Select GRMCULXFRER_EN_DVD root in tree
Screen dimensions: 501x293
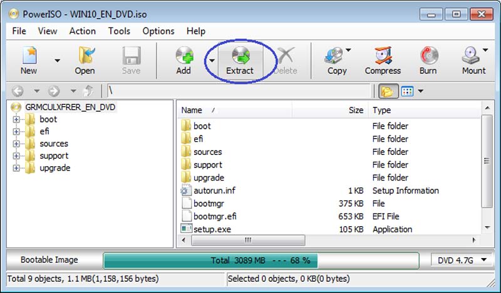70,107
